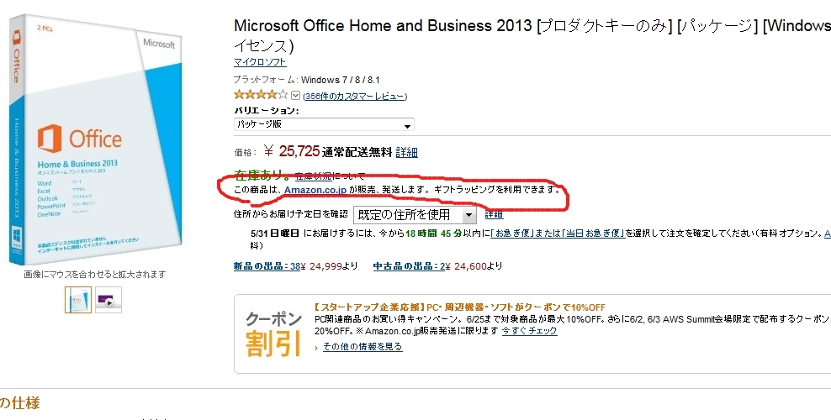Open the 当日お急ぎ便 same-day shipping link

(594, 234)
